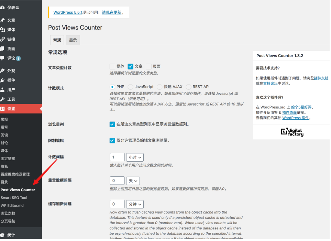Viewport: 331px width, 241px height.
Task: Uncheck the 文章 post type checkbox
Action: tap(131, 66)
